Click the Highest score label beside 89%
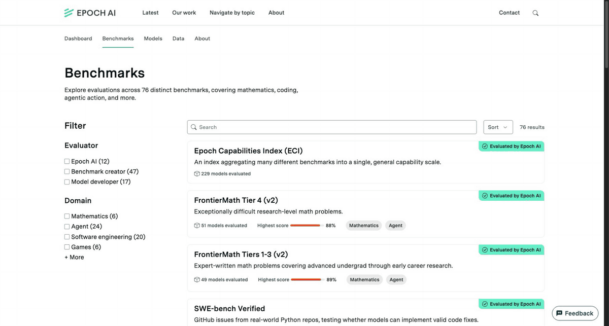 pyautogui.click(x=274, y=280)
